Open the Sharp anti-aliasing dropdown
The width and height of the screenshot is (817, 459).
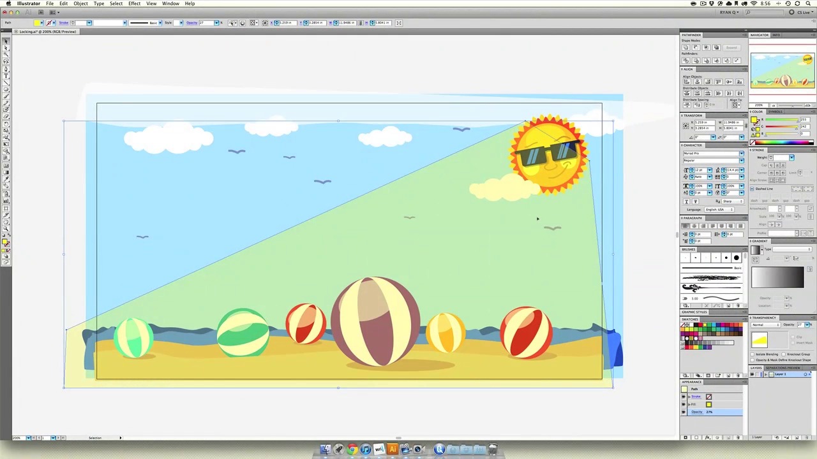[x=733, y=201]
